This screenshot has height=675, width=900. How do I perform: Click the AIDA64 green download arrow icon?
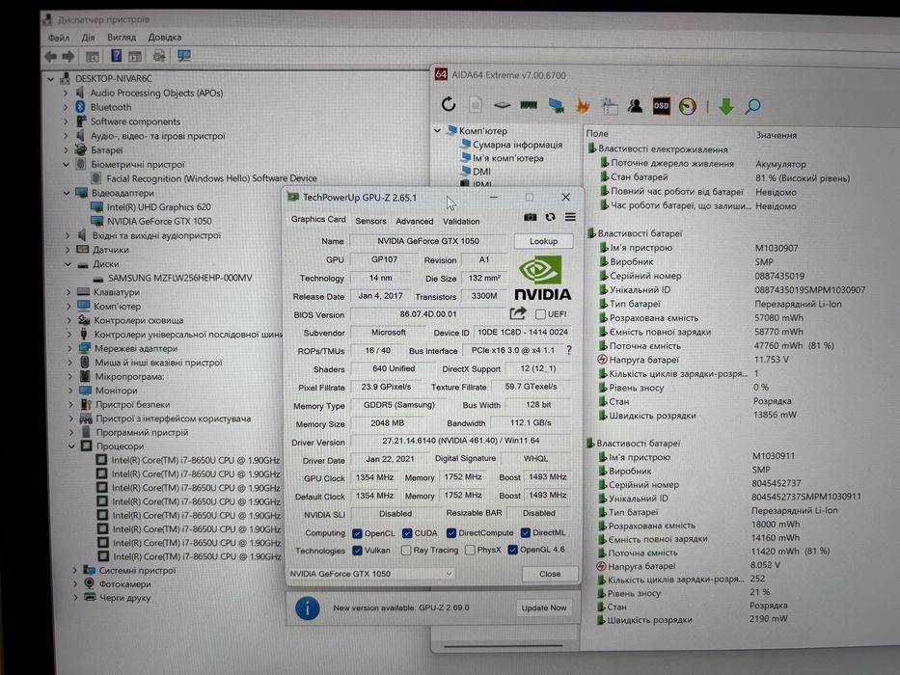(x=726, y=106)
